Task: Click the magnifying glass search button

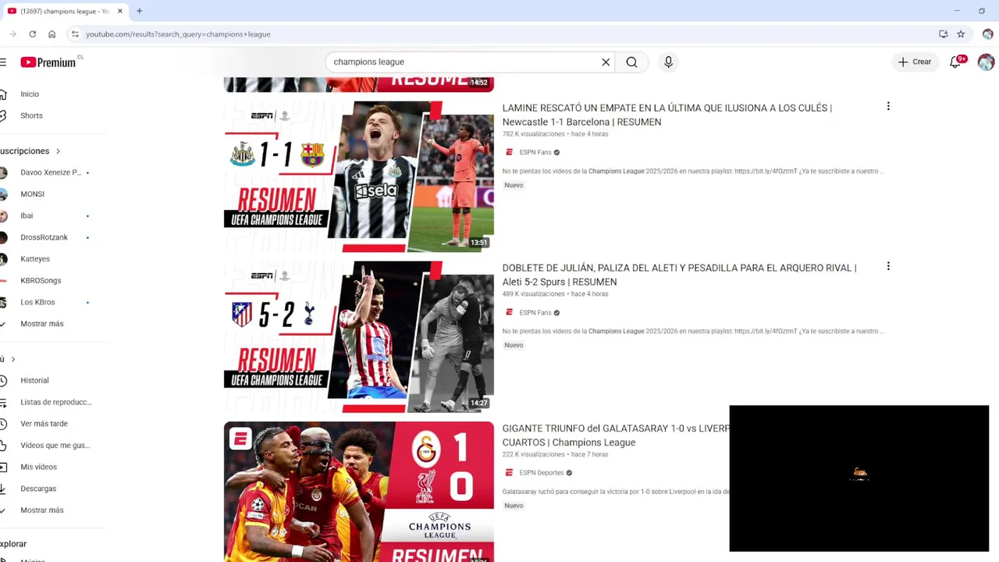Action: [632, 62]
